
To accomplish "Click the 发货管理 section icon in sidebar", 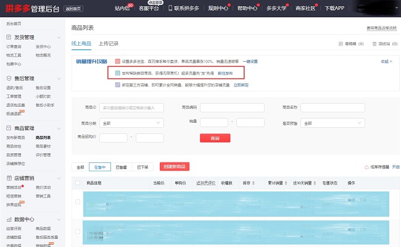I will 9,37.
